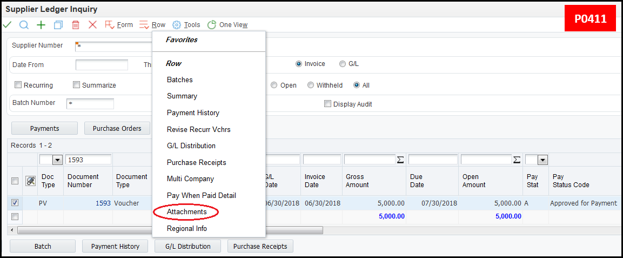Uncheck the PV 1593 row checkbox
The width and height of the screenshot is (623, 258).
[x=15, y=203]
